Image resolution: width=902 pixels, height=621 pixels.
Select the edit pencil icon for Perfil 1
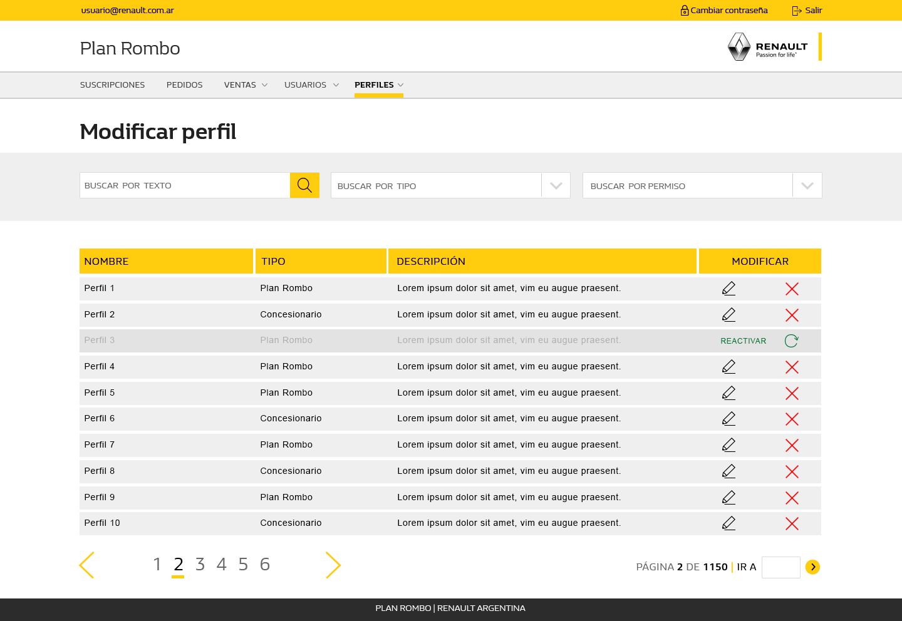coord(728,288)
